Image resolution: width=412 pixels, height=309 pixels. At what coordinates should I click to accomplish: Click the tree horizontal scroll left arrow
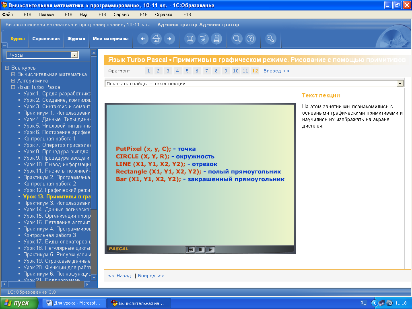(4, 284)
